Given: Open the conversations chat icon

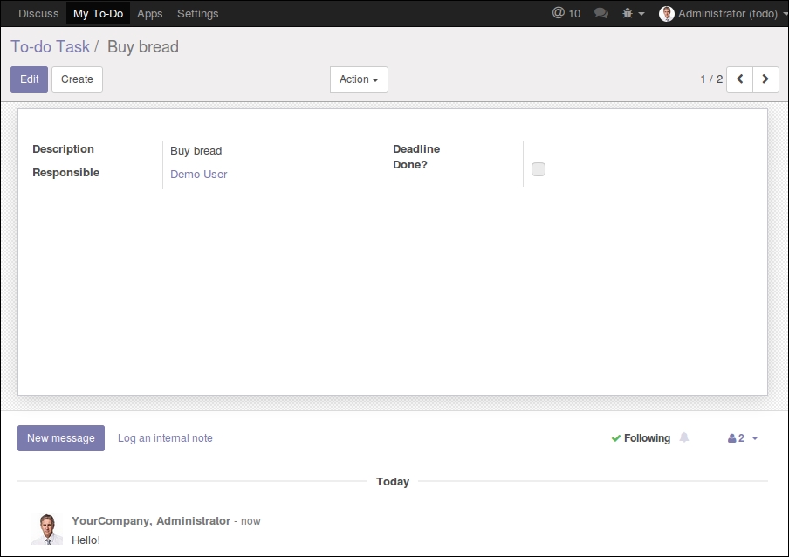Looking at the screenshot, I should point(600,14).
